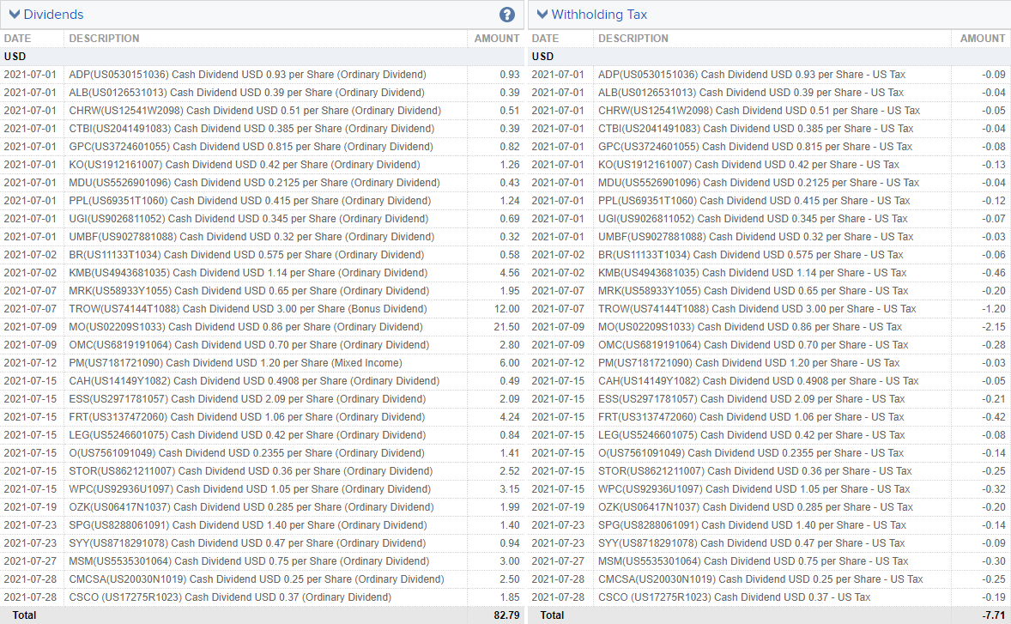The width and height of the screenshot is (1011, 624).
Task: Select the KO US Tax description
Action: [x=748, y=165]
